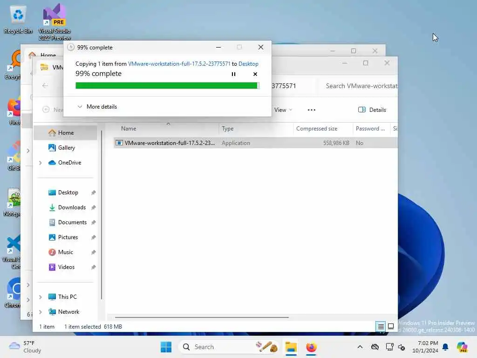
Task: Select Home in the navigation pane
Action: (66, 133)
